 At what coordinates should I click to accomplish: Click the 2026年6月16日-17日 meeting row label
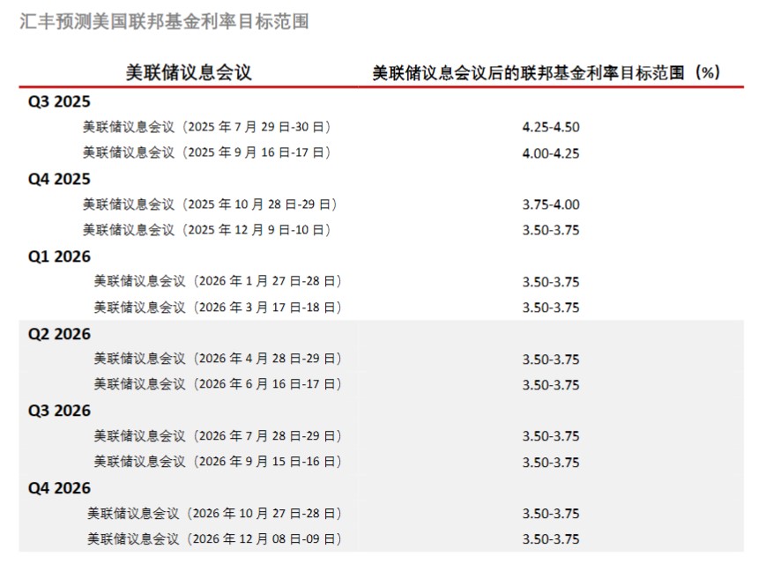coord(218,384)
